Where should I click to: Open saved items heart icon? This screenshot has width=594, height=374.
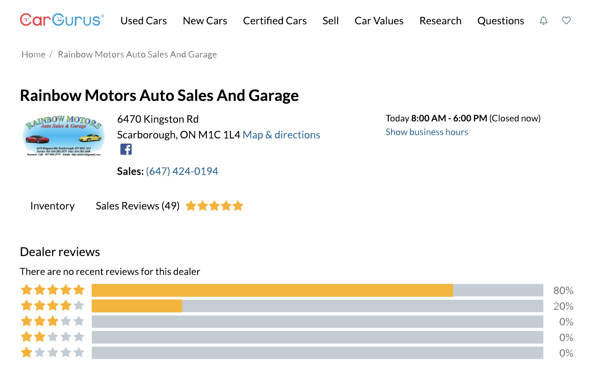pos(566,21)
